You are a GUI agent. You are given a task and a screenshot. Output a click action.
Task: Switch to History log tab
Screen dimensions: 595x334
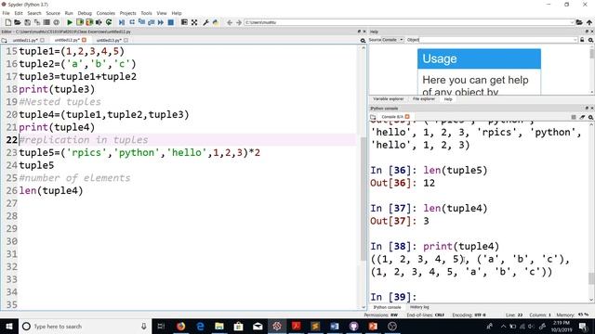tap(419, 307)
